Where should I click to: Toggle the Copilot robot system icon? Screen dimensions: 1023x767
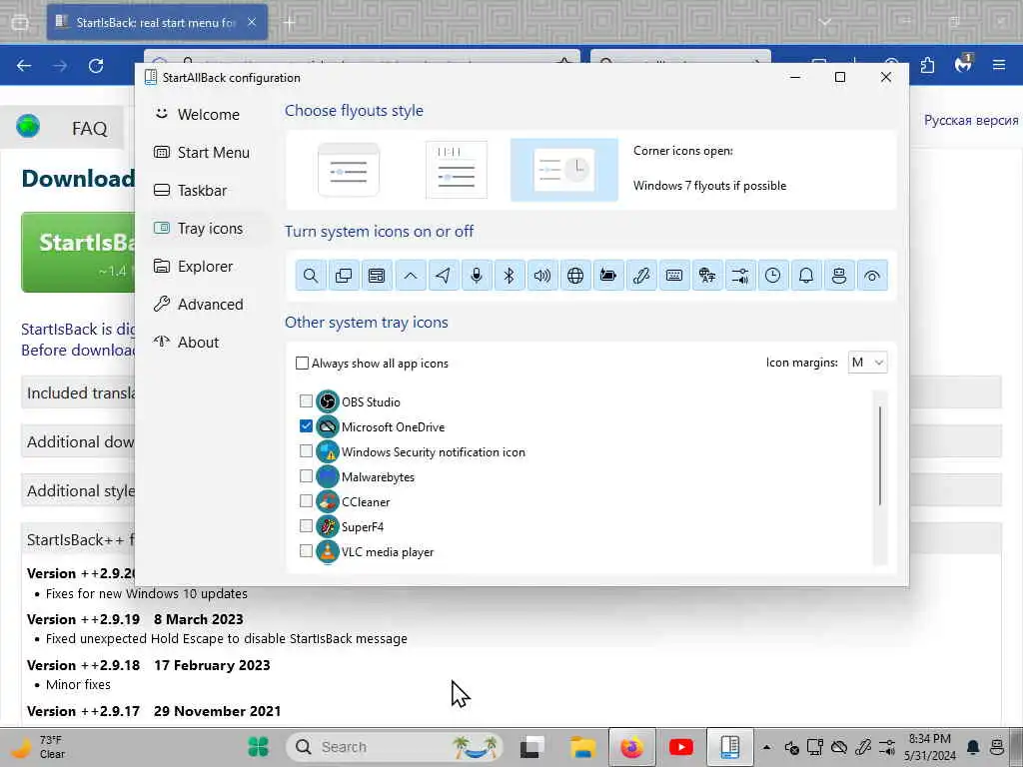click(839, 276)
